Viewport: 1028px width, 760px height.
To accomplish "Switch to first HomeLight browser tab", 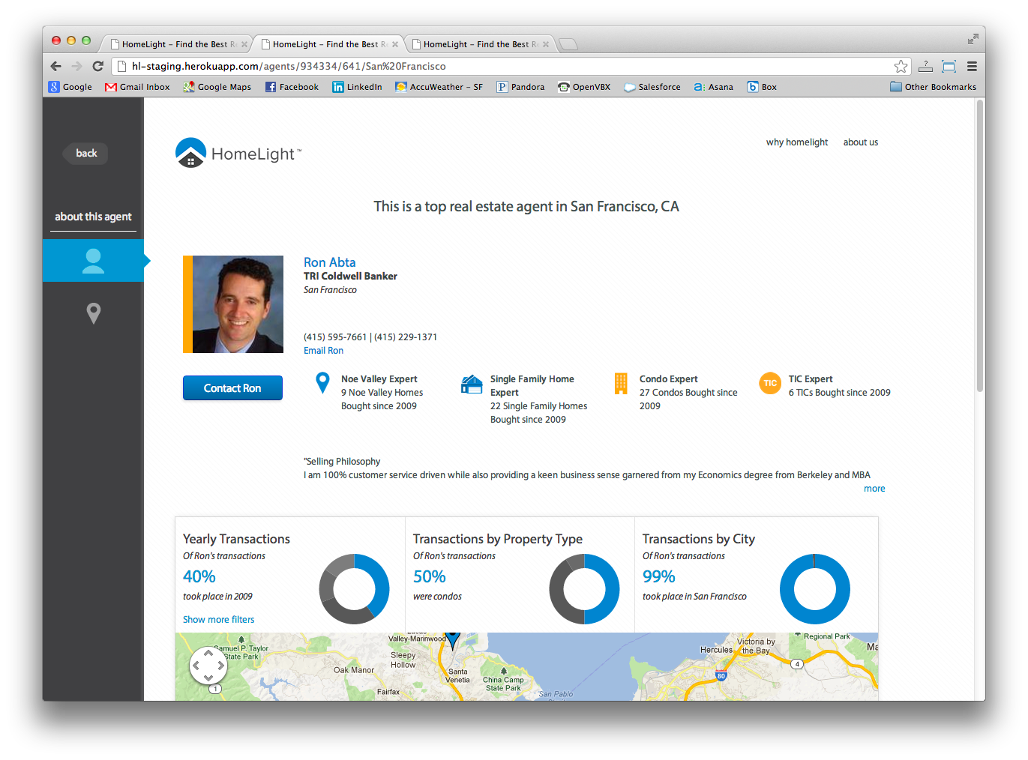I will 177,44.
